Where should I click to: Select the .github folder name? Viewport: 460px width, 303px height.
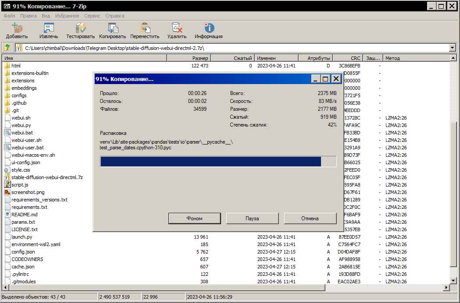pos(19,103)
